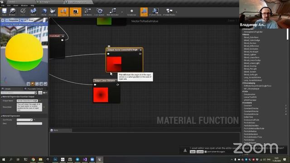
Task: Open the Hide Unrelated options arrow
Action: coord(122,12)
